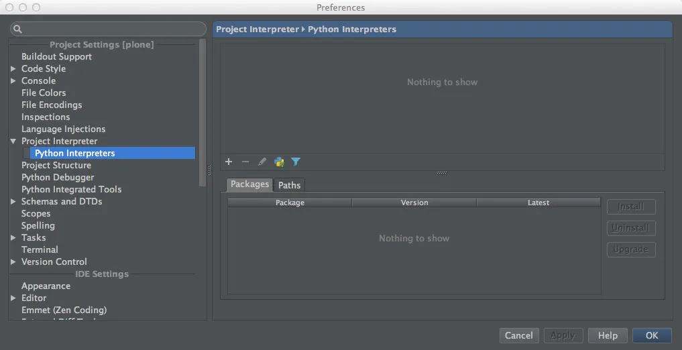This screenshot has width=682, height=350.
Task: Click the Version column header
Action: [414, 202]
